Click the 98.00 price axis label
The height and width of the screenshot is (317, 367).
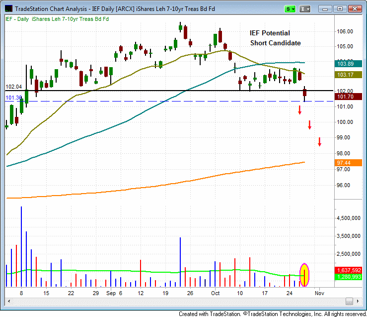[344, 153]
